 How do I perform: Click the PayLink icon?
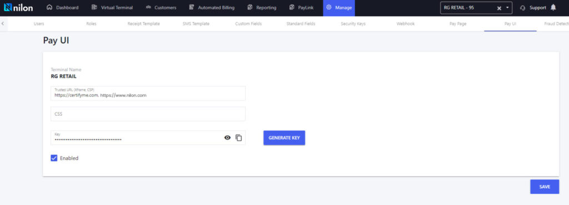[x=292, y=7]
